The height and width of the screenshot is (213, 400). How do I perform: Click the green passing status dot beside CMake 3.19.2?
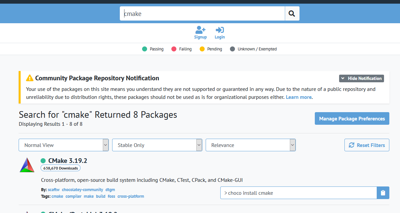pos(43,161)
